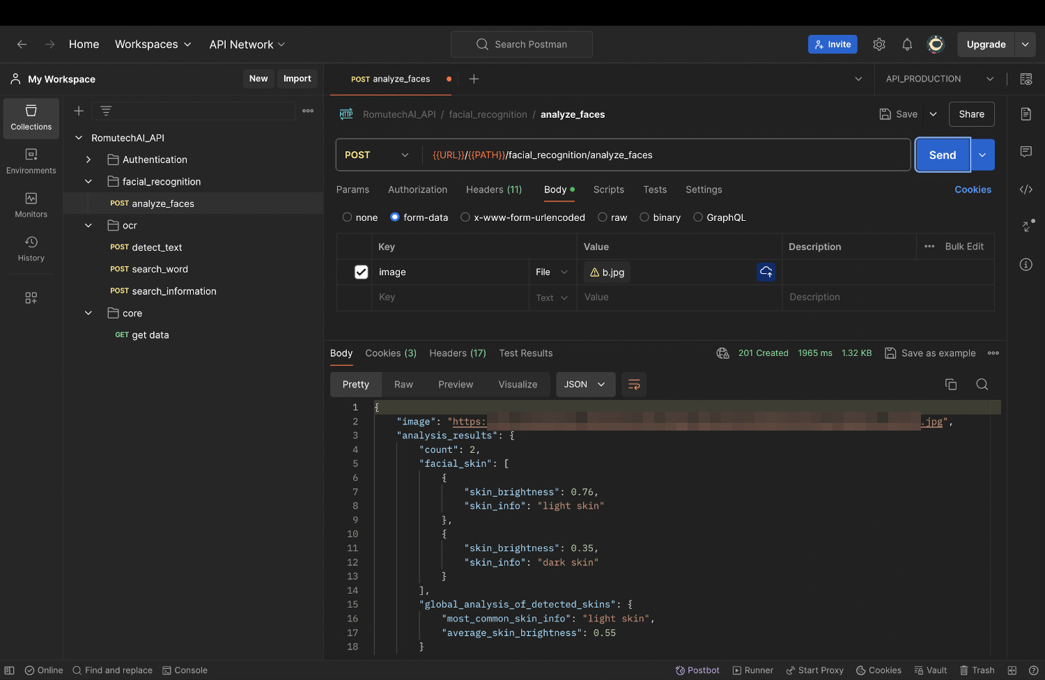Viewport: 1045px width, 680px height.
Task: Open the POST method dropdown
Action: (x=378, y=155)
